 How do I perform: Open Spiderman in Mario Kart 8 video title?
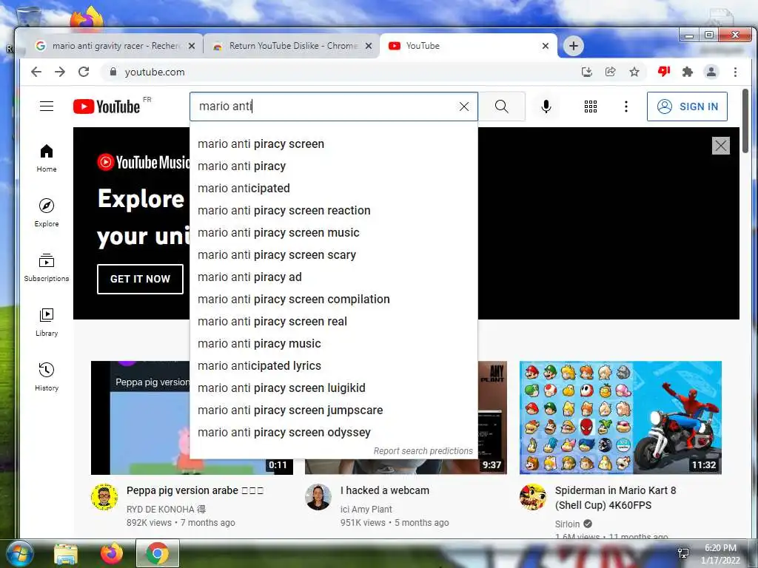click(615, 498)
